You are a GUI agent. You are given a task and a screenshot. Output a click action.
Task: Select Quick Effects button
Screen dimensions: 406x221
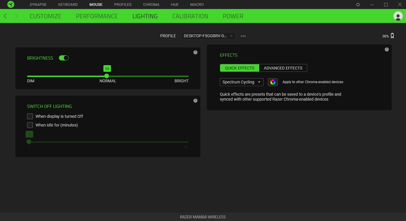[240, 68]
